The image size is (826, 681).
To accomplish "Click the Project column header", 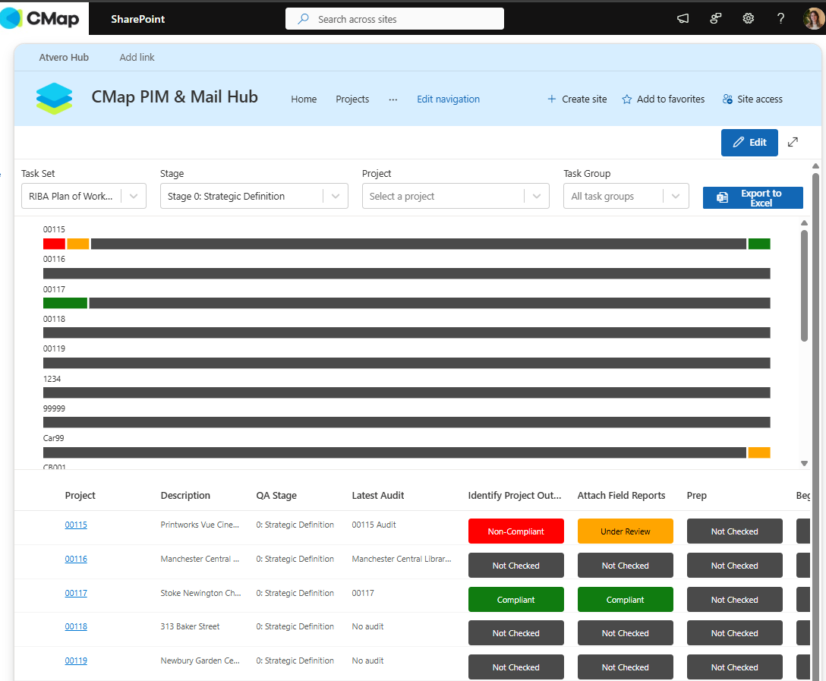I will [80, 496].
